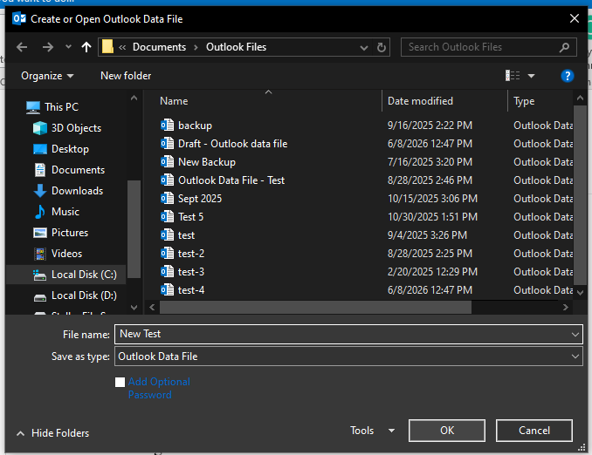Open the Help question mark
Viewport: 592px width, 455px height.
(x=567, y=76)
